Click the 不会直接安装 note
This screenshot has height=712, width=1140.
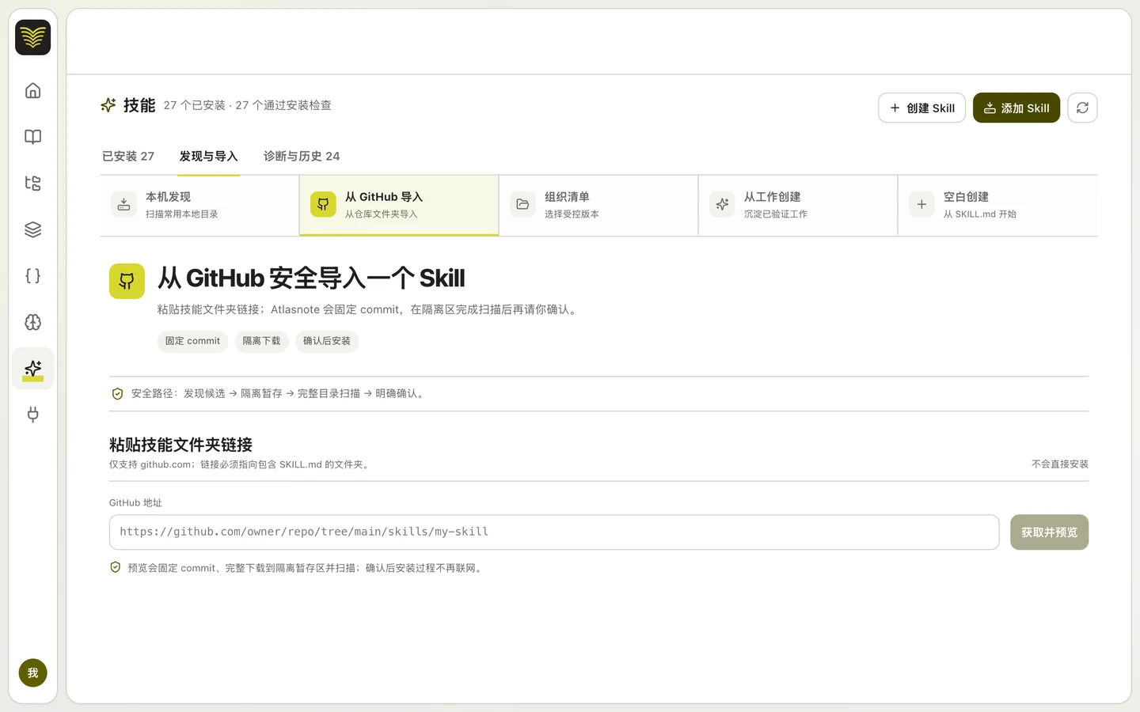[x=1060, y=464]
